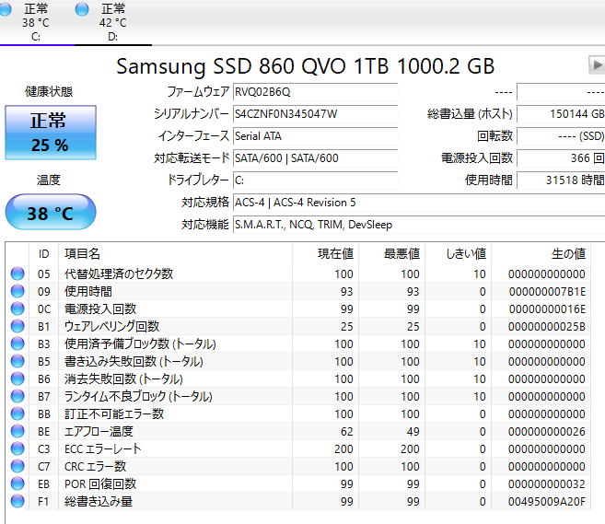The height and width of the screenshot is (524, 605).
Task: Click the 38 °C temperature button
Action: point(51,212)
